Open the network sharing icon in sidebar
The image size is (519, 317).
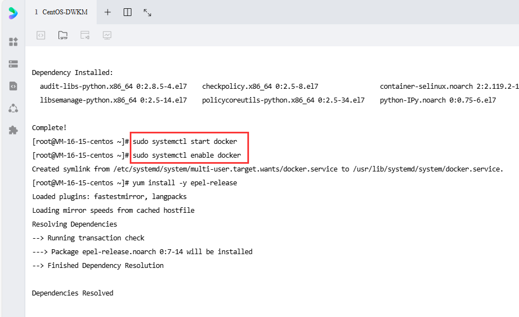13,108
